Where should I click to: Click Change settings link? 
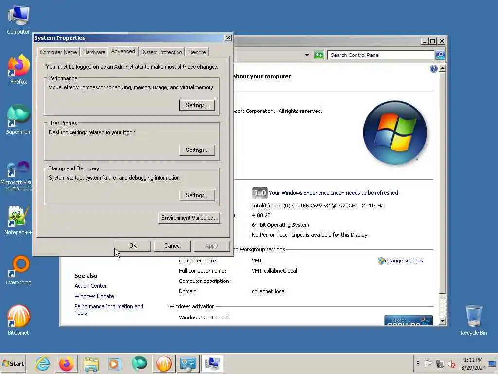[x=404, y=261]
